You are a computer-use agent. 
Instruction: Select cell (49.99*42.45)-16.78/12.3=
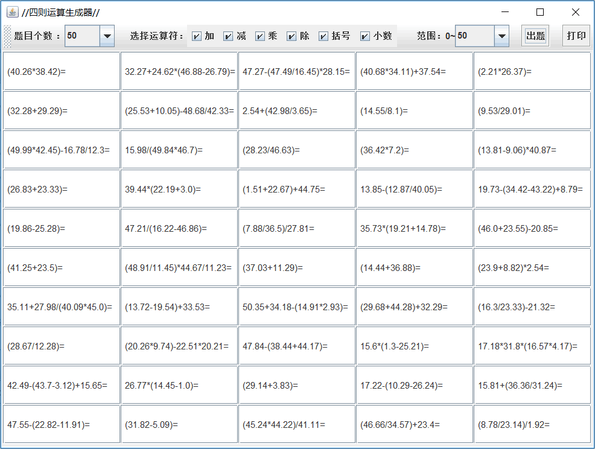62,150
